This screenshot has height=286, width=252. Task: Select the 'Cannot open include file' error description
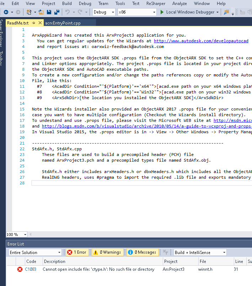pos(98,269)
